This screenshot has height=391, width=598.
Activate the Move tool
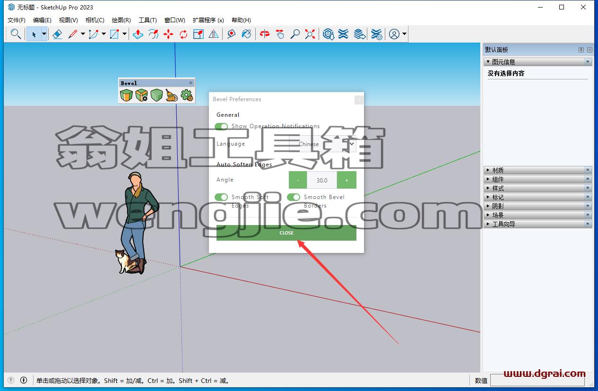coord(168,34)
